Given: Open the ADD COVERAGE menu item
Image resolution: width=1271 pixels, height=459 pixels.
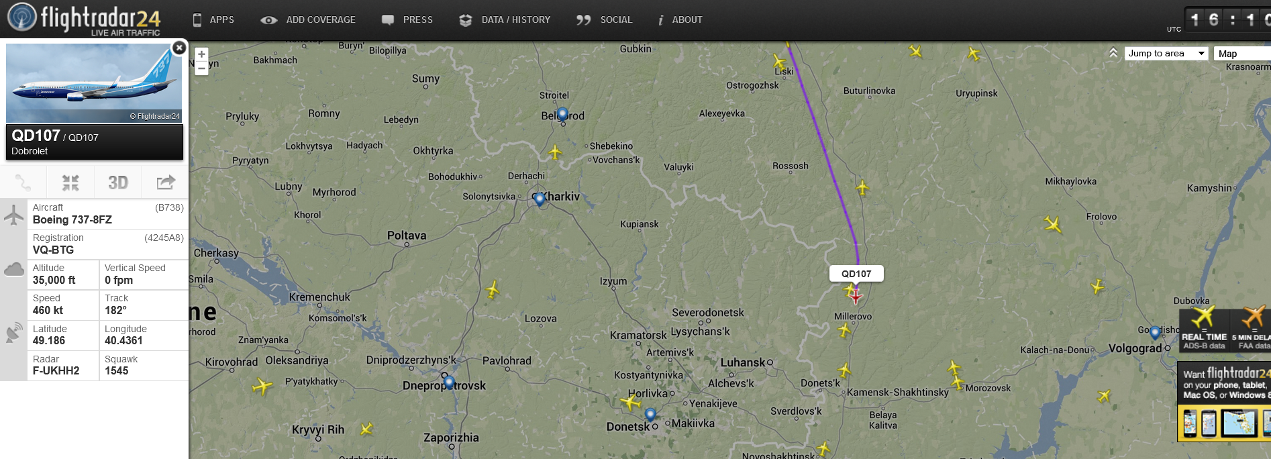Looking at the screenshot, I should point(308,19).
